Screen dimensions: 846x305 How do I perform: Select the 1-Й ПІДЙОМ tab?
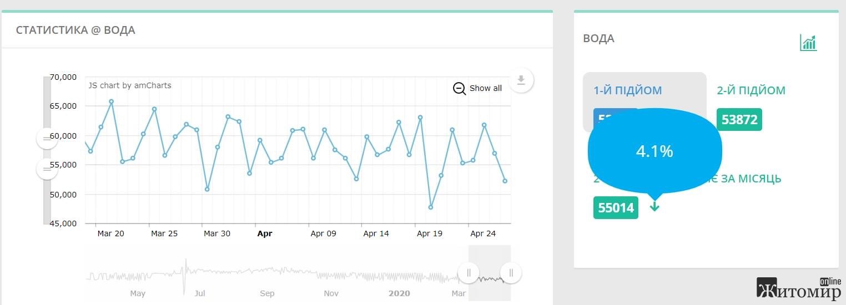click(627, 90)
